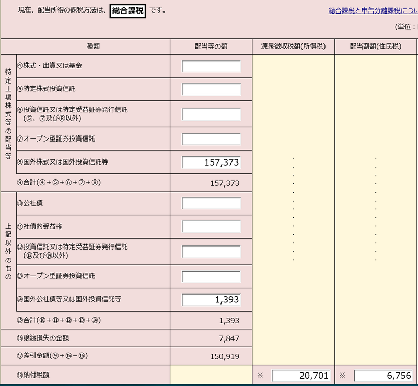Click the ⑰差引金額 value 150,919

pos(225,356)
